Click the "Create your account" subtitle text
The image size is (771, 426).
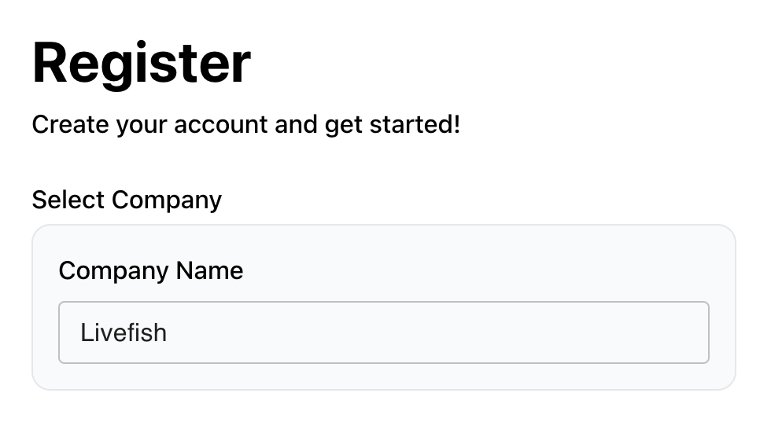click(245, 124)
